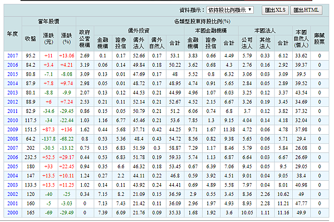This screenshot has height=222, width=334.
Task: Click the 庫藏股票 column header
Action: coord(320,39)
